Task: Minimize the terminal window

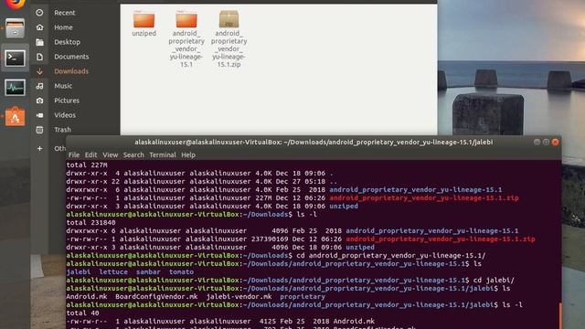Action: click(537, 143)
